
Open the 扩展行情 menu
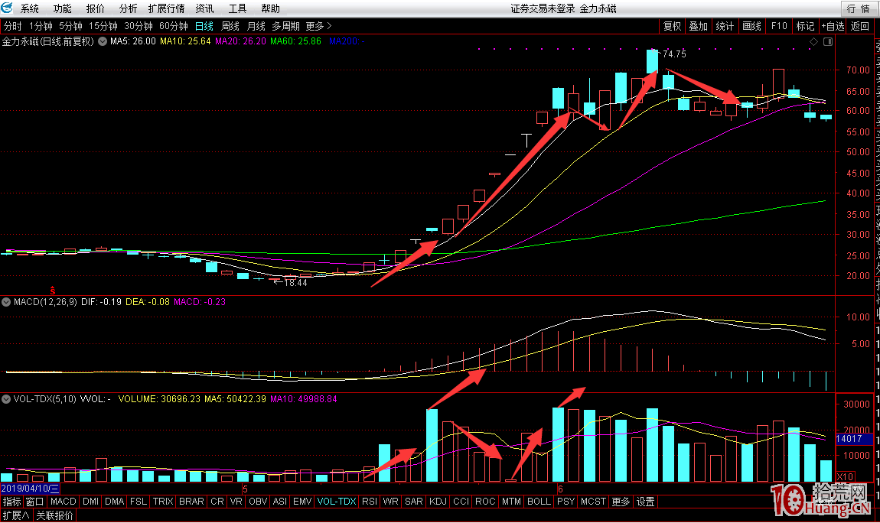click(166, 8)
